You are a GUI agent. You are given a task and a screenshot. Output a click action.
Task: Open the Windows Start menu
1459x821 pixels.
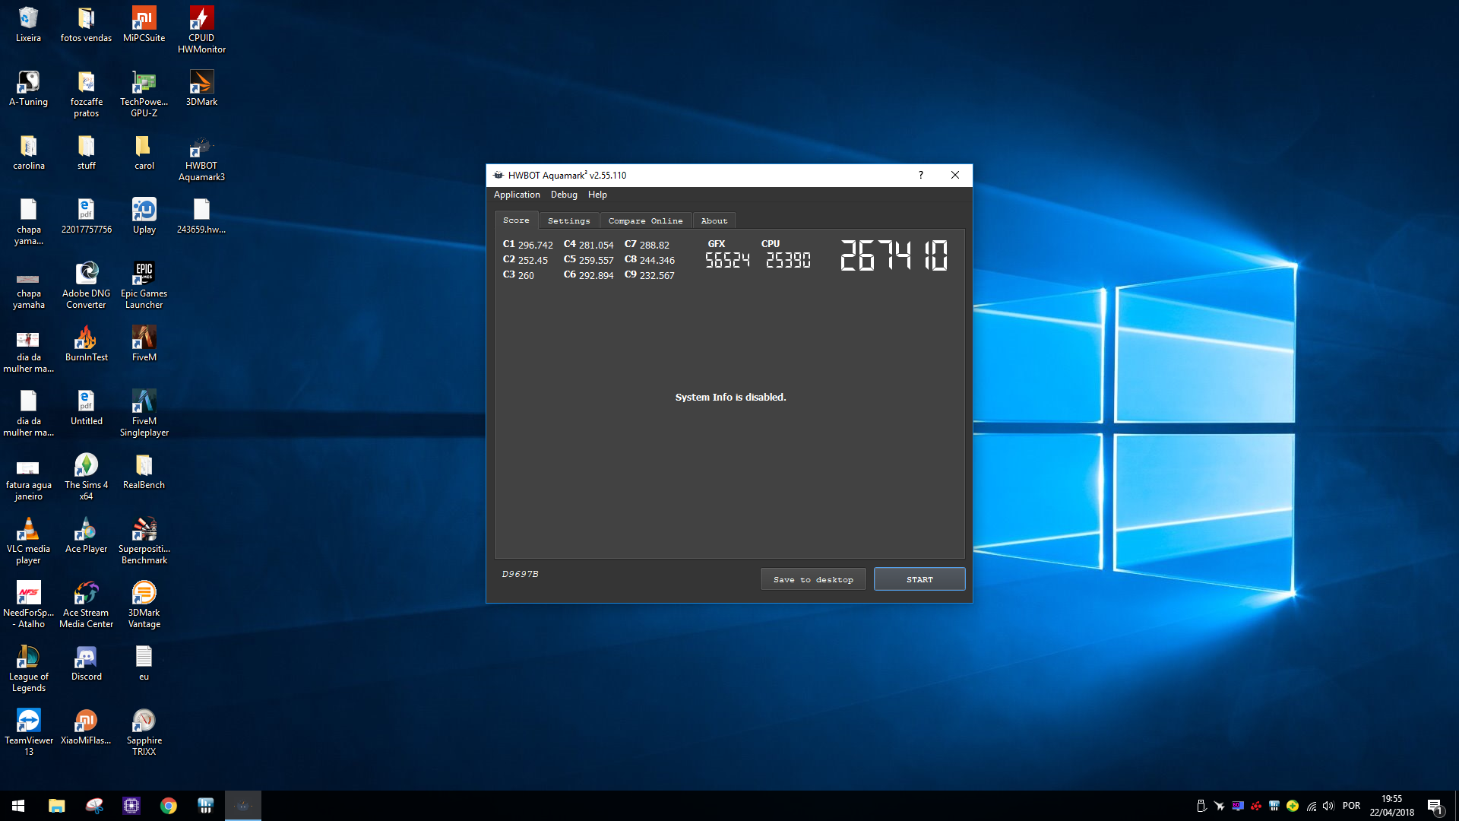(x=18, y=806)
